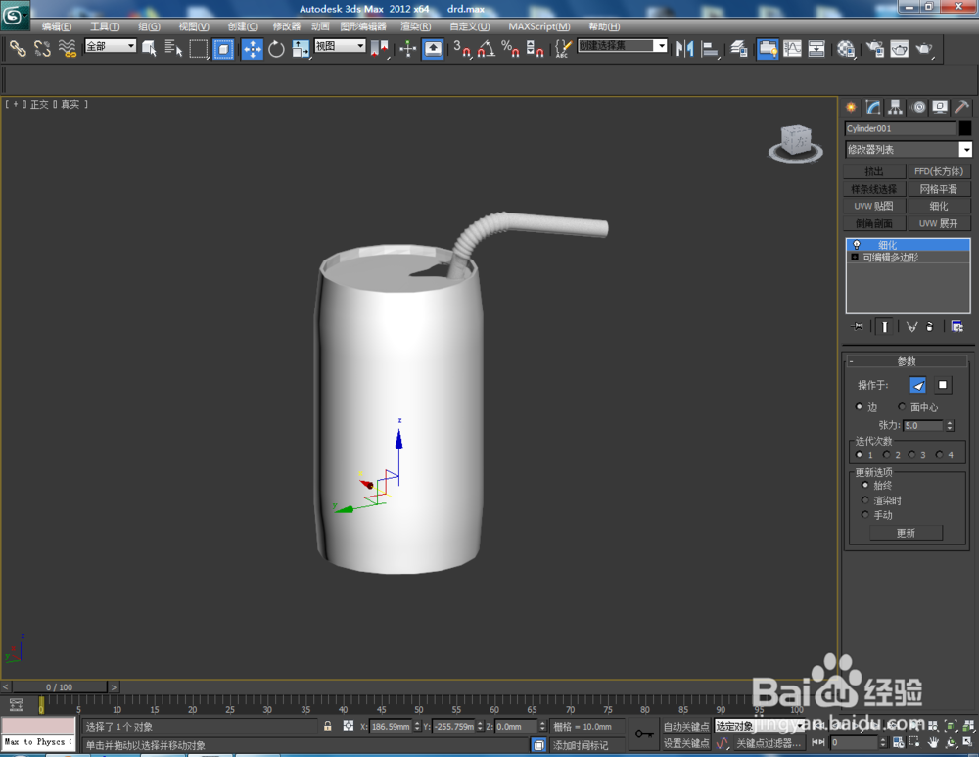Collapse the 参数 rollout header
This screenshot has height=757, width=979.
(906, 361)
